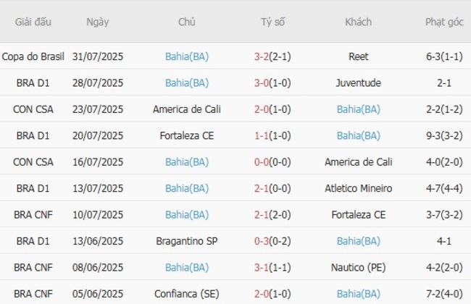
Task: Open the 0-0 match score link
Action: [x=262, y=162]
